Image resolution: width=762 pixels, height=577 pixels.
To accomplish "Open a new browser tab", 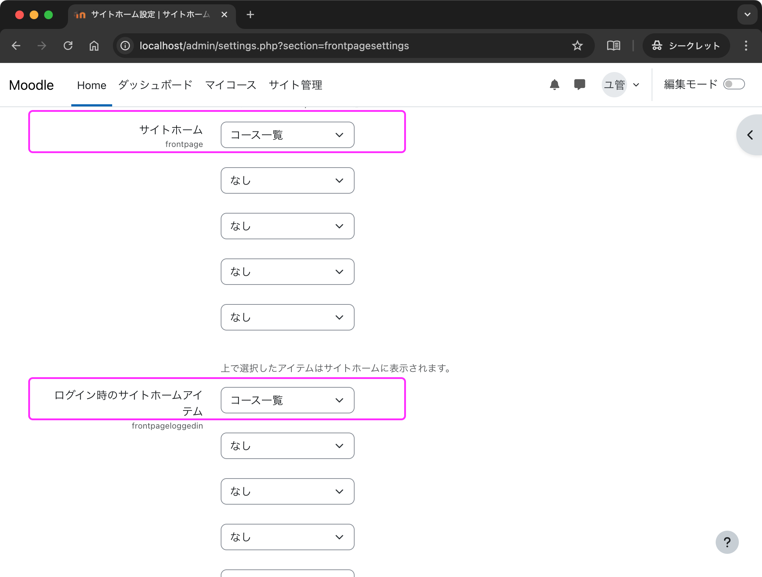I will (x=250, y=14).
